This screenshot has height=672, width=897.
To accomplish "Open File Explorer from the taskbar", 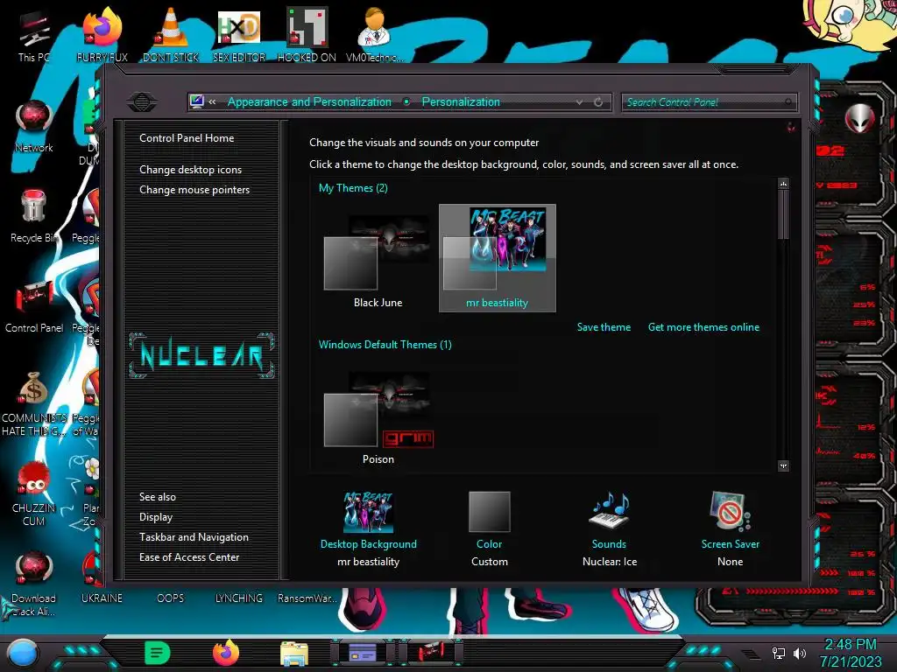I will [294, 654].
